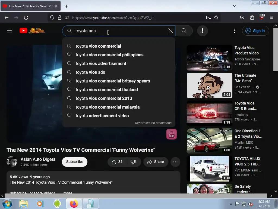
Task: Click the muted volume tray icon
Action: click(251, 204)
